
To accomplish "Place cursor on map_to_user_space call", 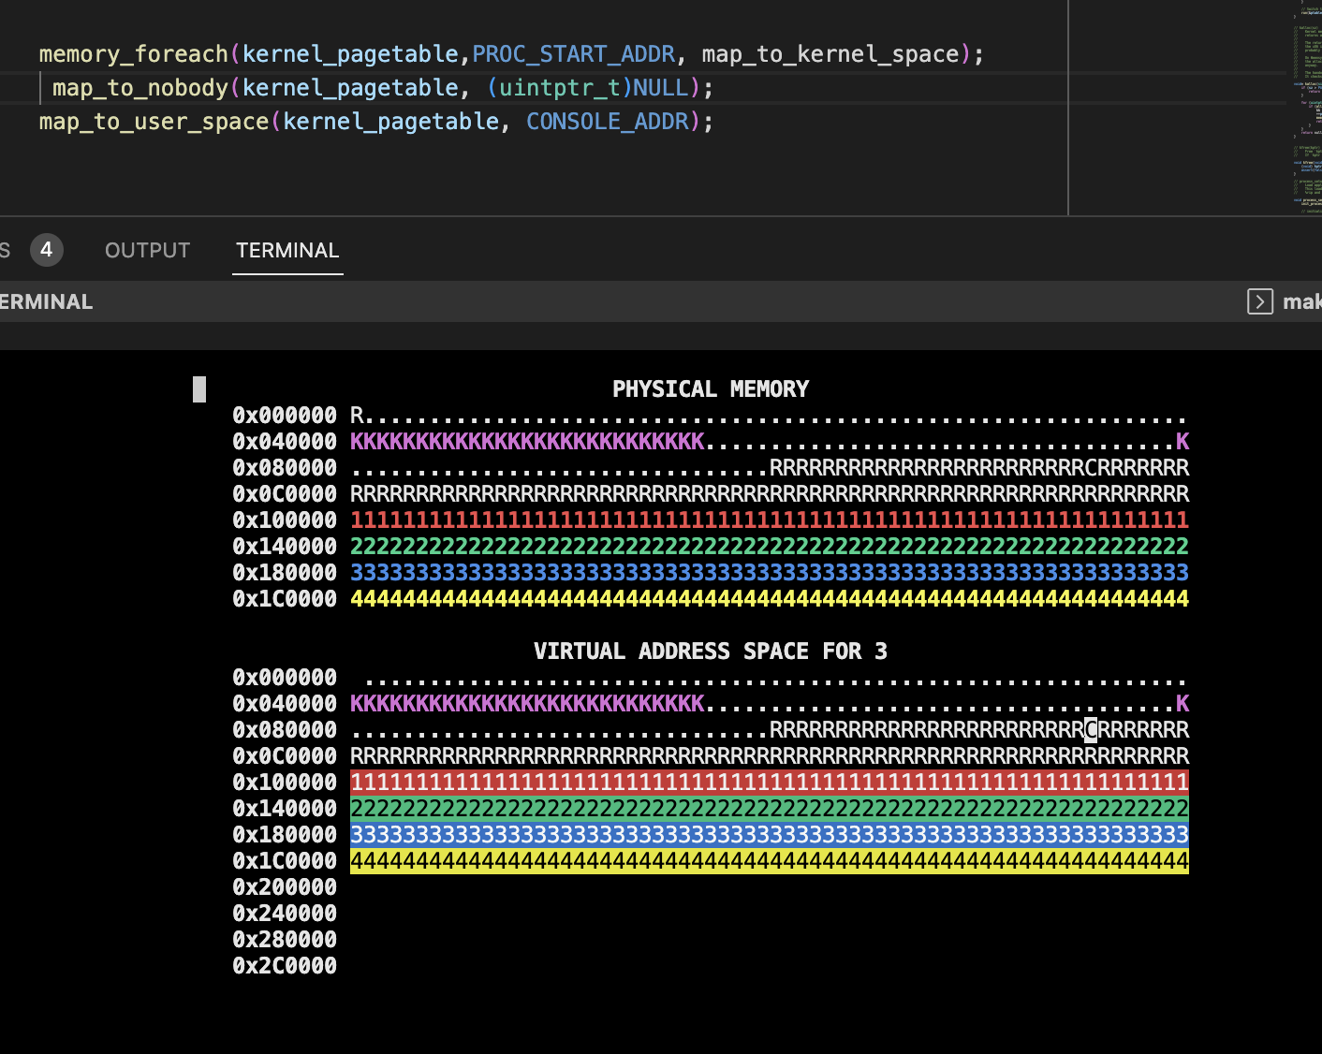I will 154,122.
